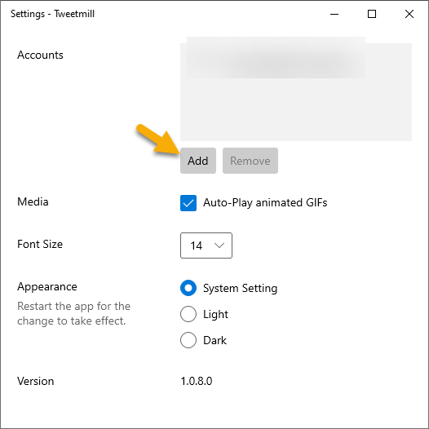Viewport: 429px width, 429px height.
Task: Uncheck Auto-Play animated GIFs checkbox
Action: pyautogui.click(x=188, y=203)
